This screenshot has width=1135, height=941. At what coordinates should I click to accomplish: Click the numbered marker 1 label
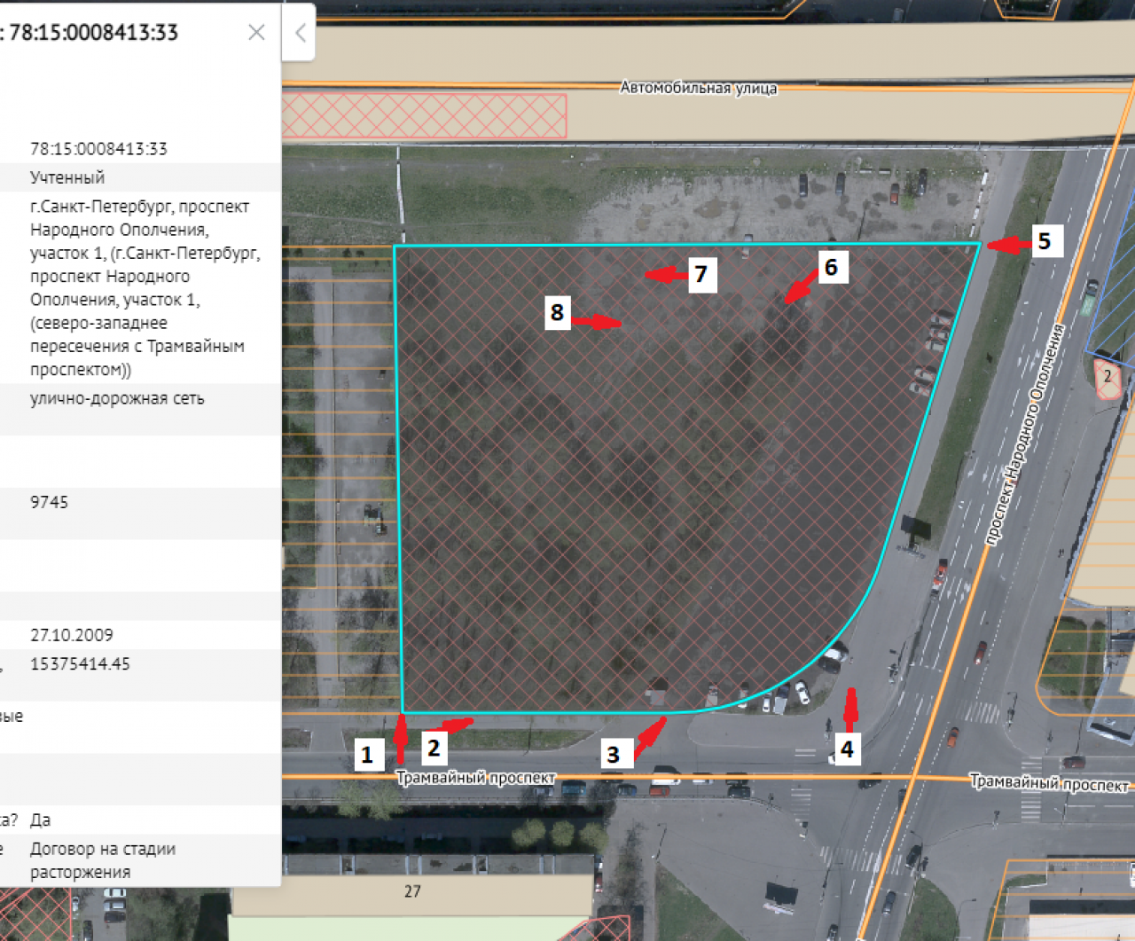pos(368,755)
